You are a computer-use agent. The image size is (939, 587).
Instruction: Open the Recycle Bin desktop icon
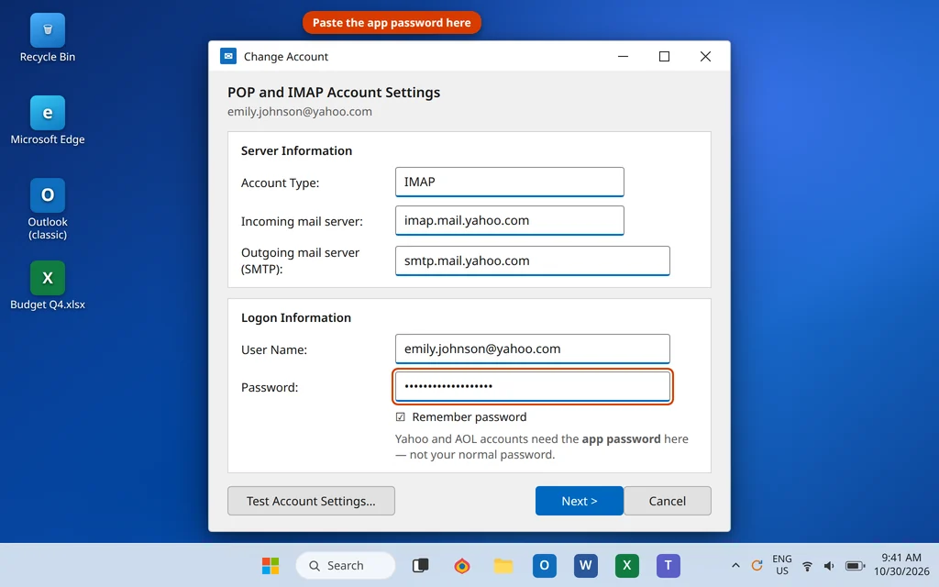tap(48, 39)
